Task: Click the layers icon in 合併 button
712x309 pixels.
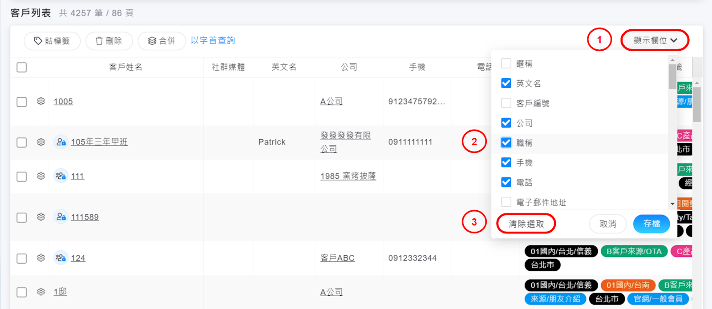Action: pyautogui.click(x=152, y=41)
